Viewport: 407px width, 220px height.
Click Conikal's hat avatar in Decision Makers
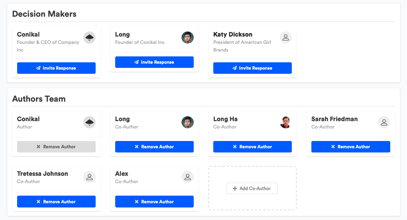[89, 38]
